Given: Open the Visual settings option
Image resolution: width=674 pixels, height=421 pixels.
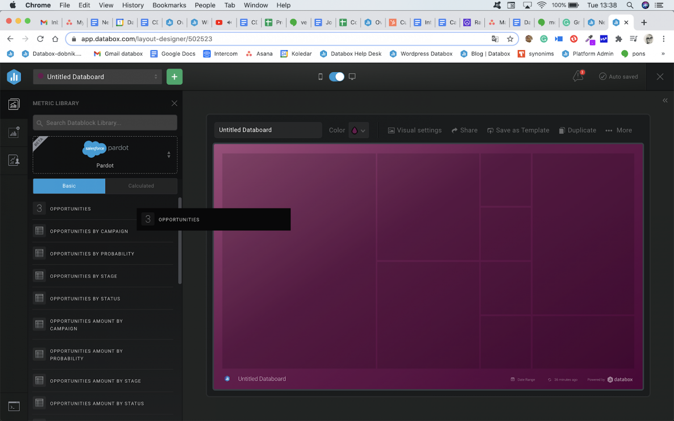Looking at the screenshot, I should 415,130.
